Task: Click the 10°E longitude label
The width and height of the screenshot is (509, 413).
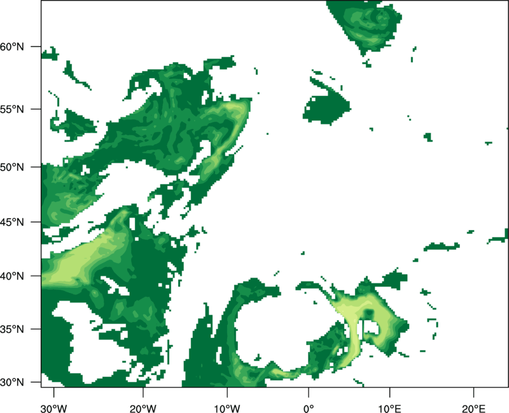Action: 390,409
